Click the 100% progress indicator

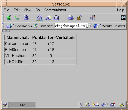click(22, 105)
